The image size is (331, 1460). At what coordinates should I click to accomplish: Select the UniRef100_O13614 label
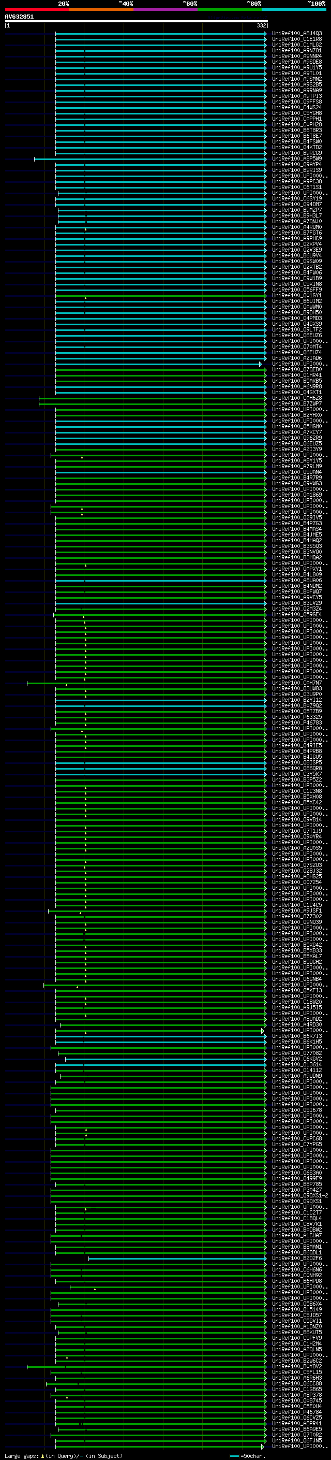(297, 1065)
